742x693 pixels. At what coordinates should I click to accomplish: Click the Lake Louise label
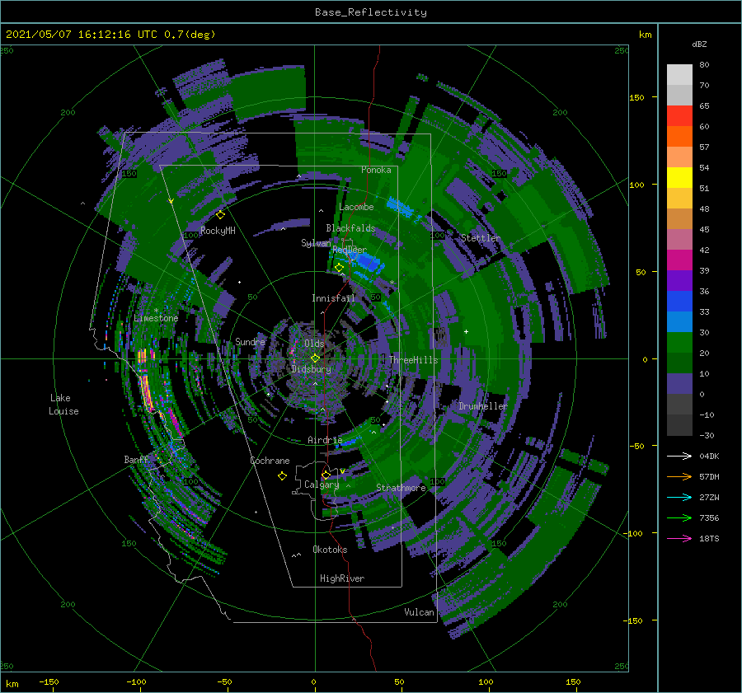(x=63, y=405)
